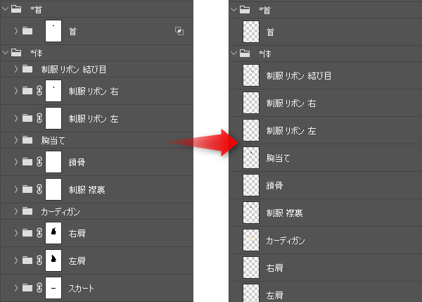The width and height of the screenshot is (422, 302).
Task: Select the カーディガン layer name, right panel
Action: (286, 240)
